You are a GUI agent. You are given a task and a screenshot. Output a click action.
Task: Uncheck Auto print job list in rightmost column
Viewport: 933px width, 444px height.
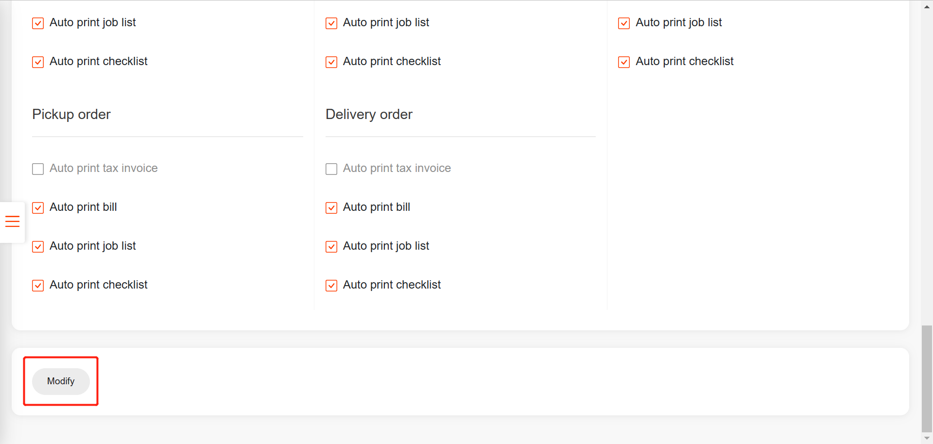(x=624, y=23)
